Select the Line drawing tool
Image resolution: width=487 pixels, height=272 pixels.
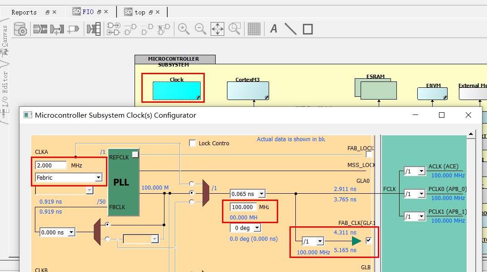pos(290,29)
